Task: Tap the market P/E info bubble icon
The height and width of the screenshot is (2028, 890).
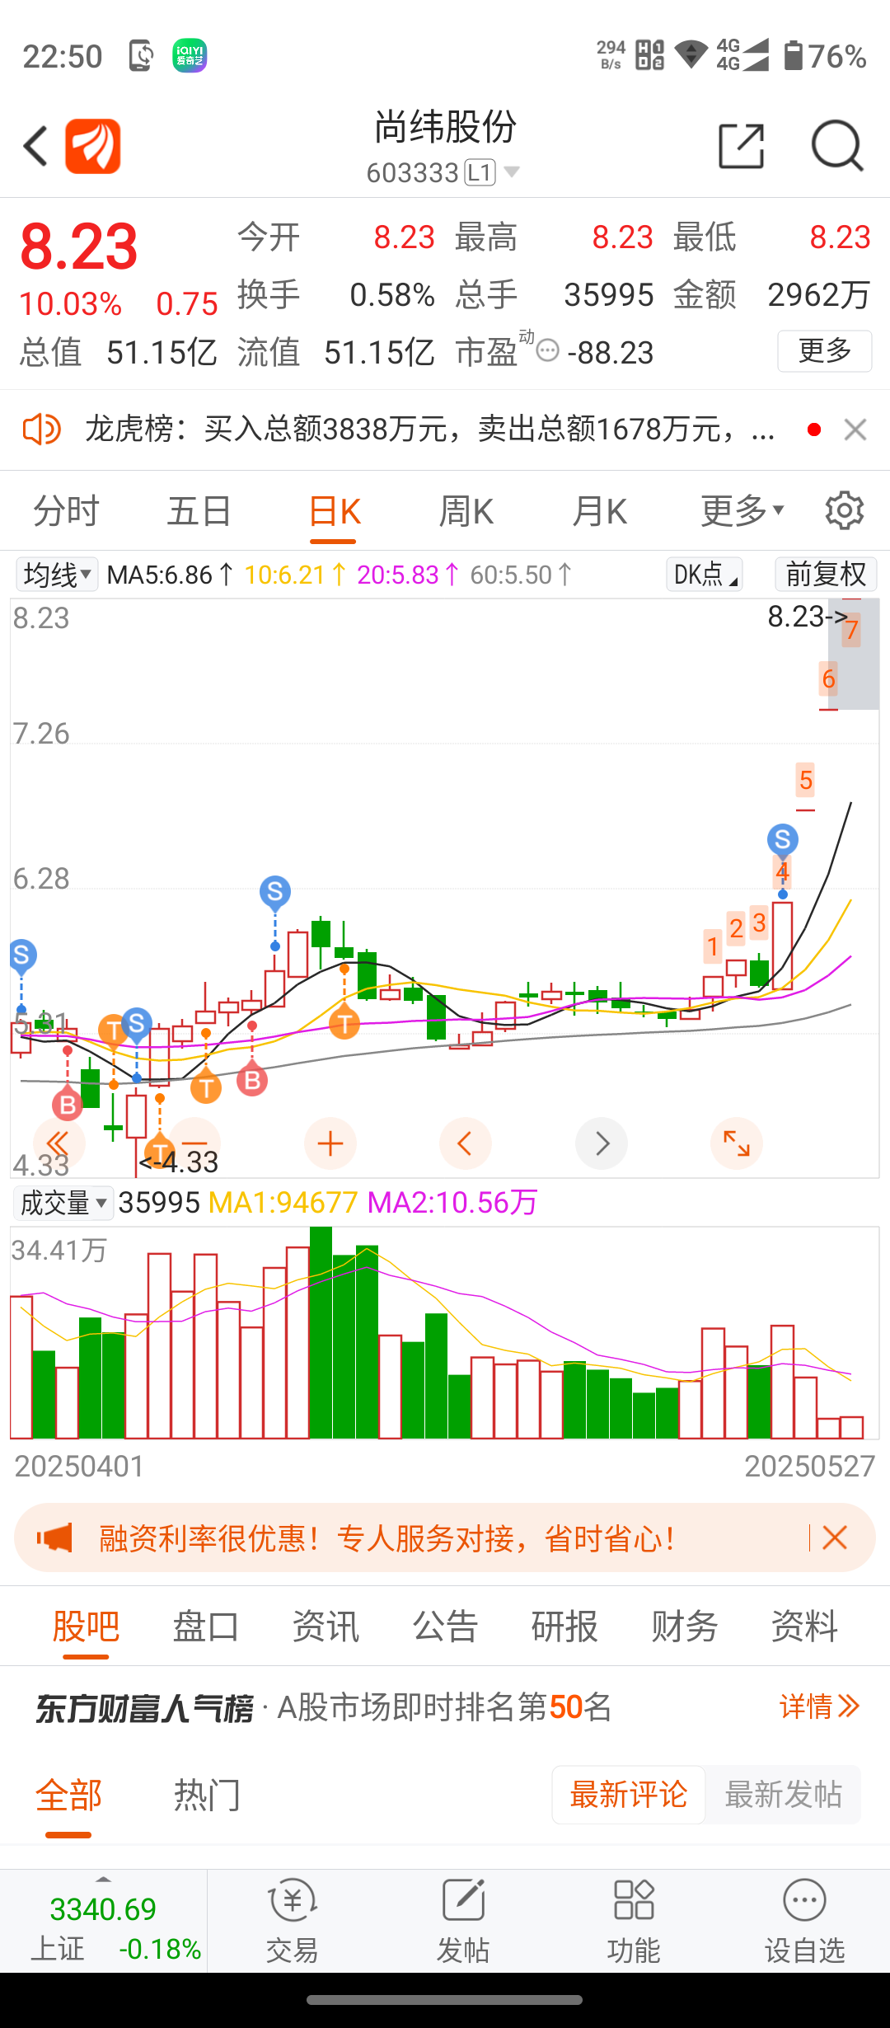Action: 547,351
